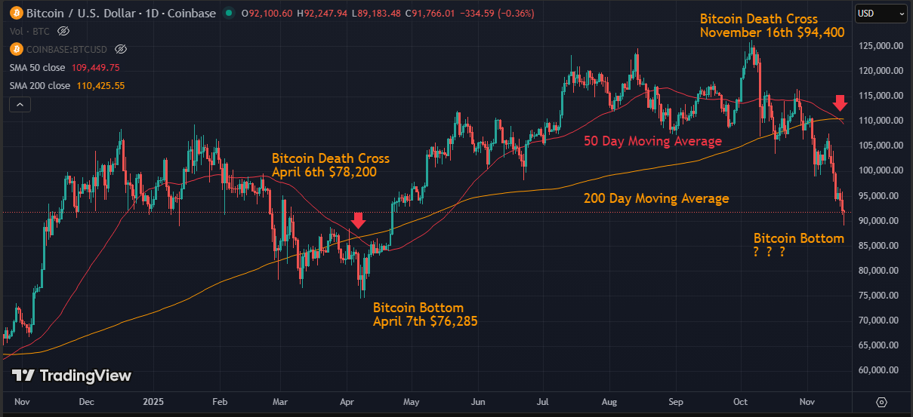The height and width of the screenshot is (417, 913).
Task: Open chart settings gear at axis corner
Action: [881, 400]
